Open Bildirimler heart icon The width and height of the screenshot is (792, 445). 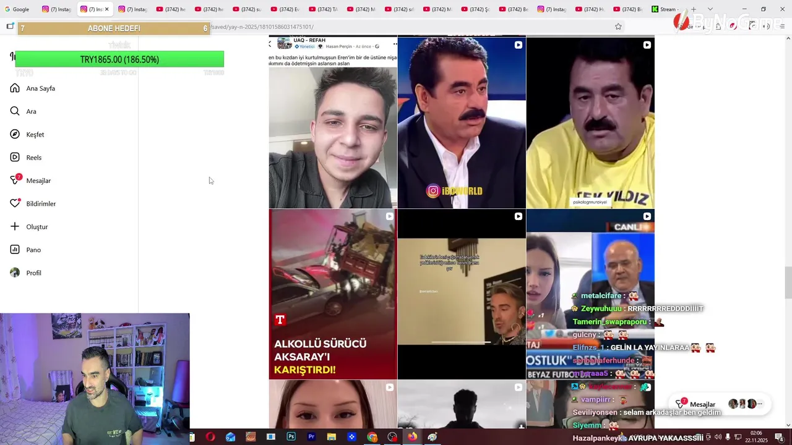15,203
